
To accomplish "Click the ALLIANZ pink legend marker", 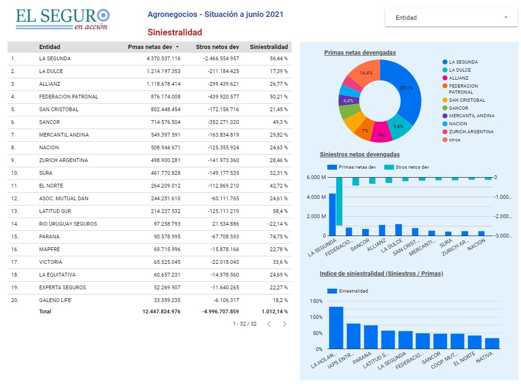I will click(445, 78).
